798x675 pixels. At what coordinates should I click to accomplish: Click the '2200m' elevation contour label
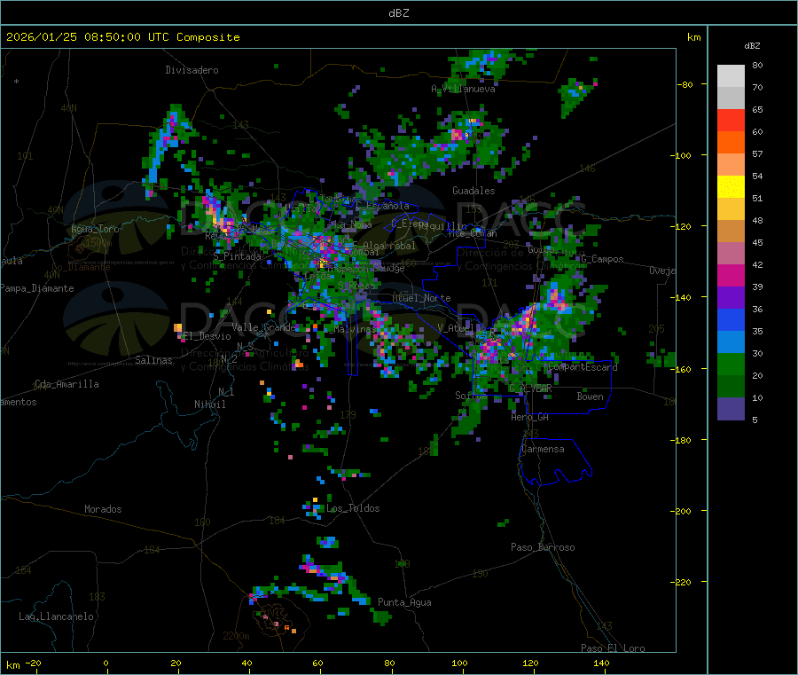236,636
